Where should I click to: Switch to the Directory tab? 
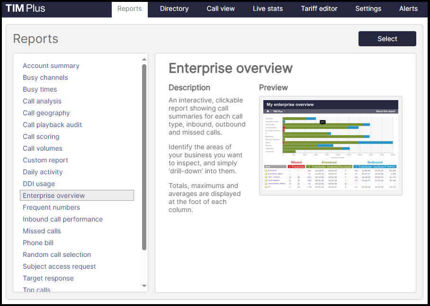click(x=174, y=8)
